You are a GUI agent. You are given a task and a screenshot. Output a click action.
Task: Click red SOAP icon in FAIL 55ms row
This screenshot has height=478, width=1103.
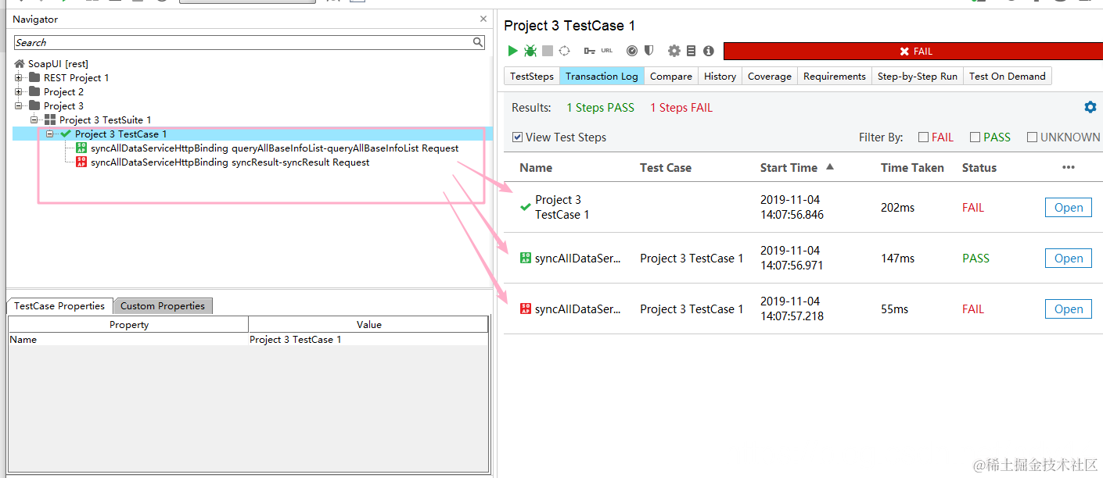pos(526,309)
